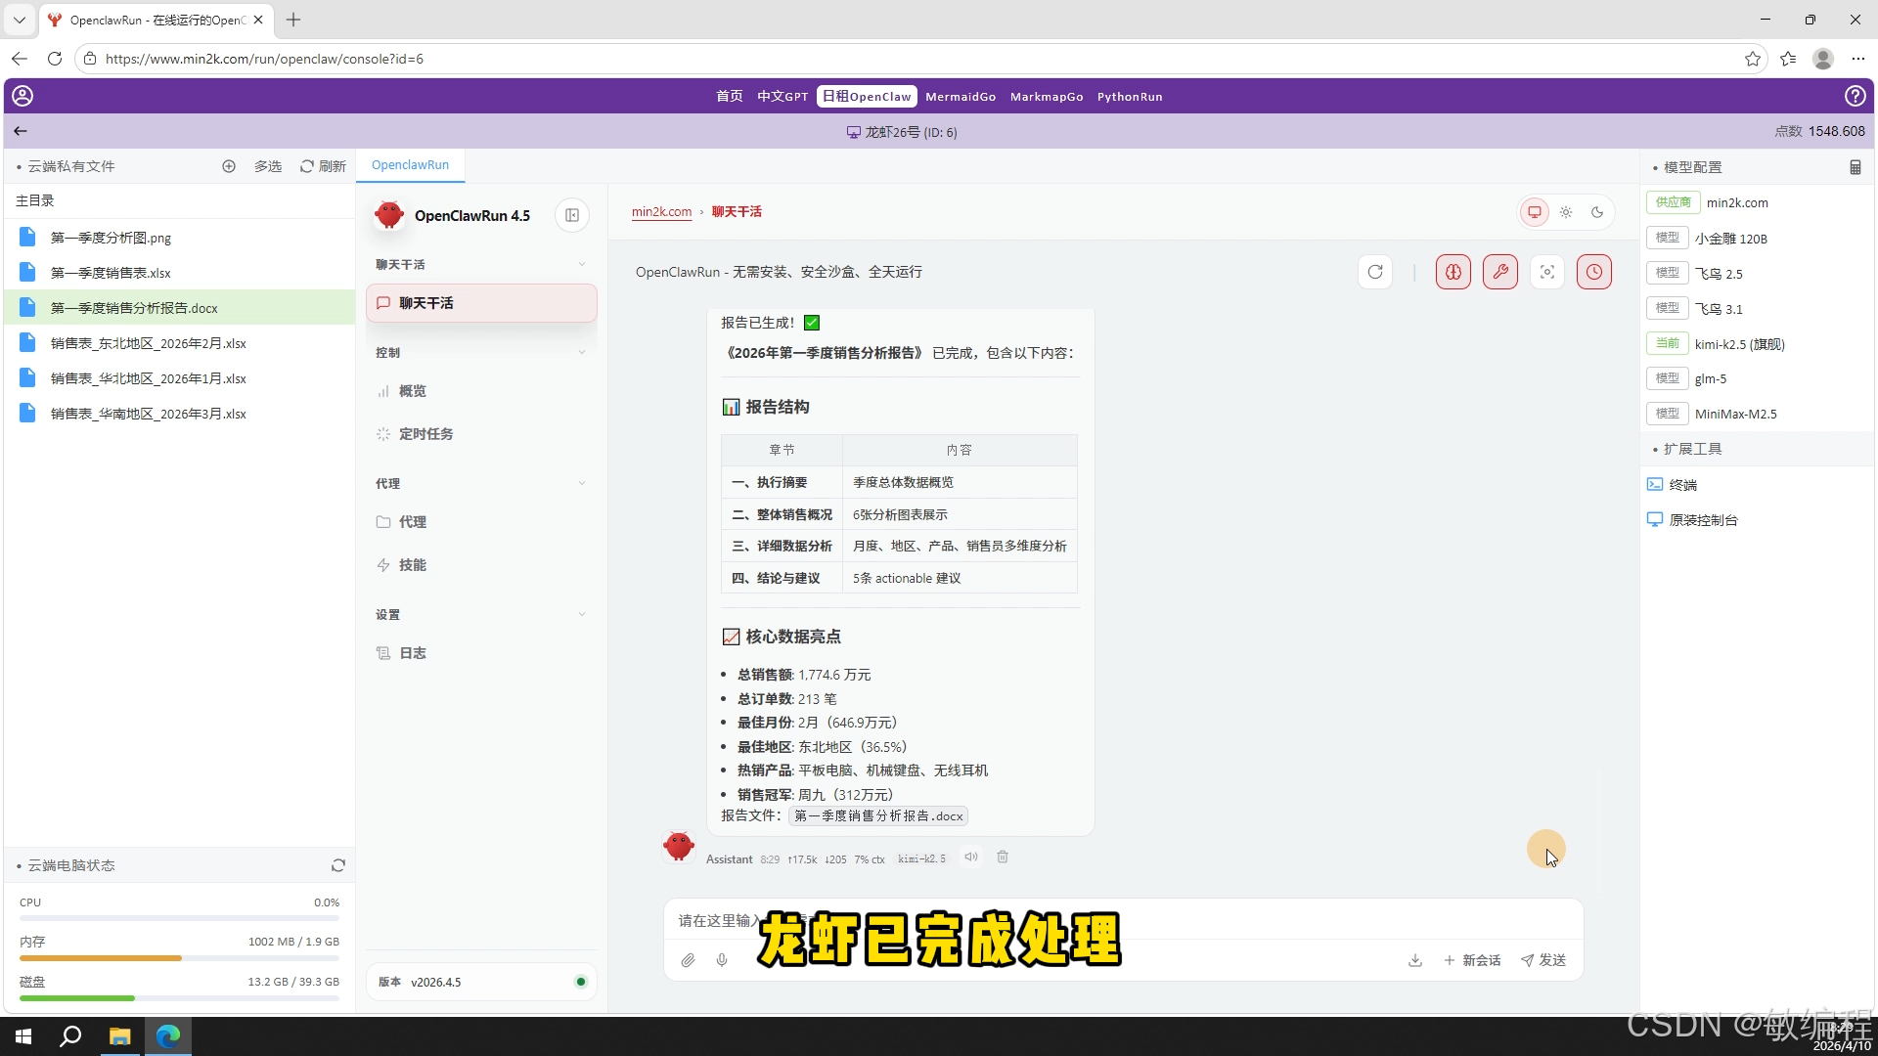Switch theme to dark with the moon icon
The height and width of the screenshot is (1056, 1878).
pos(1597,212)
